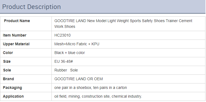Select the Upper Material label

tap(16, 44)
